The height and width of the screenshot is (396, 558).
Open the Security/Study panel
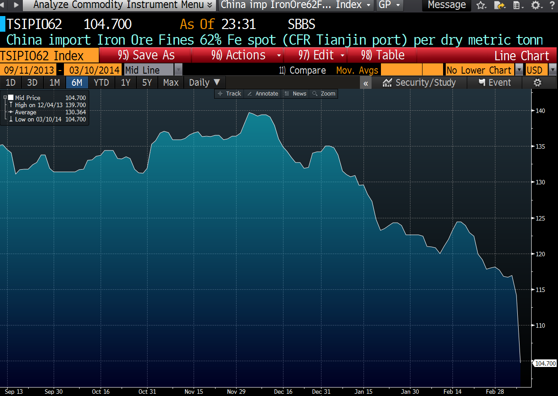click(419, 83)
